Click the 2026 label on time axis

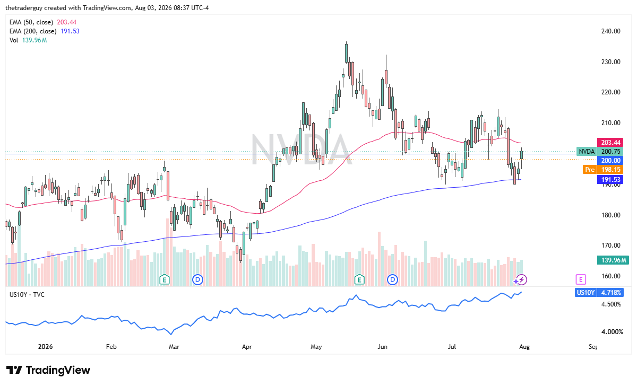(x=46, y=347)
